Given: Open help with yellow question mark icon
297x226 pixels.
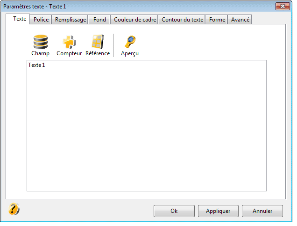Looking at the screenshot, I should coord(14,209).
